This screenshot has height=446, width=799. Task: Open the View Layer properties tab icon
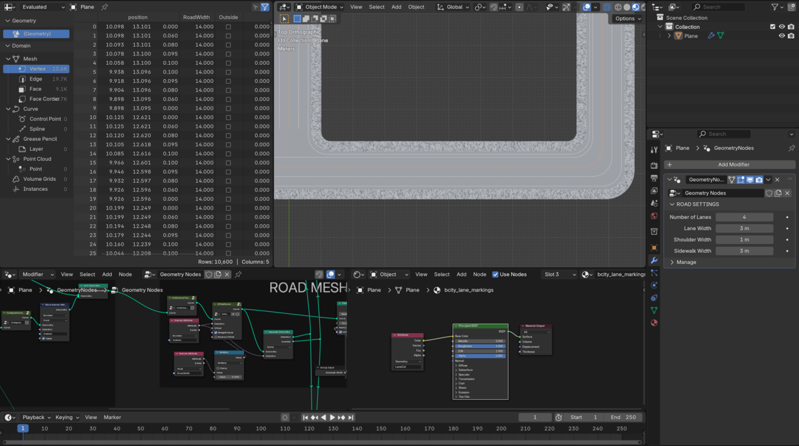(654, 191)
